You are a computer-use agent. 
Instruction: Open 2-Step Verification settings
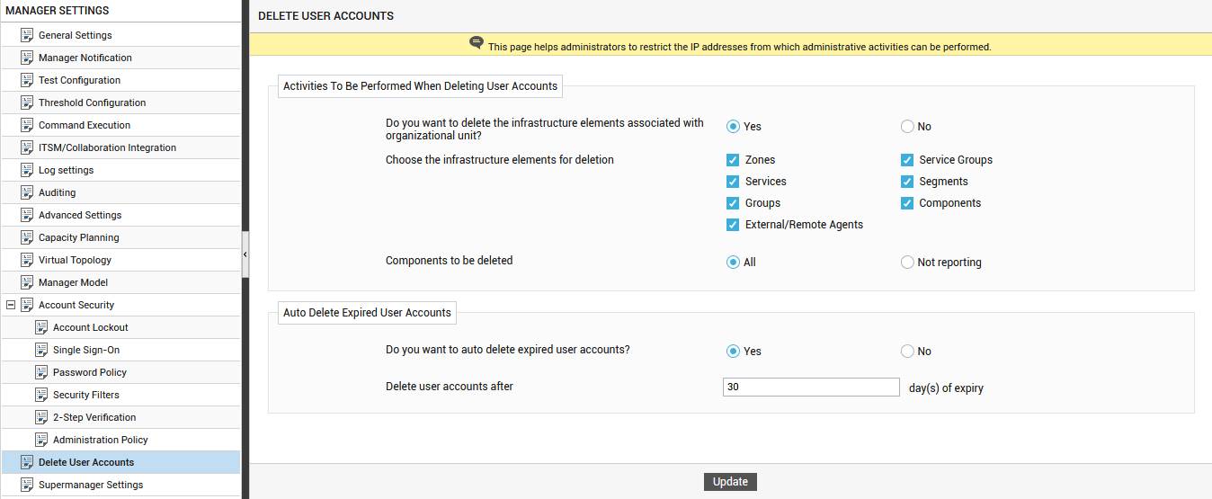[x=94, y=417]
